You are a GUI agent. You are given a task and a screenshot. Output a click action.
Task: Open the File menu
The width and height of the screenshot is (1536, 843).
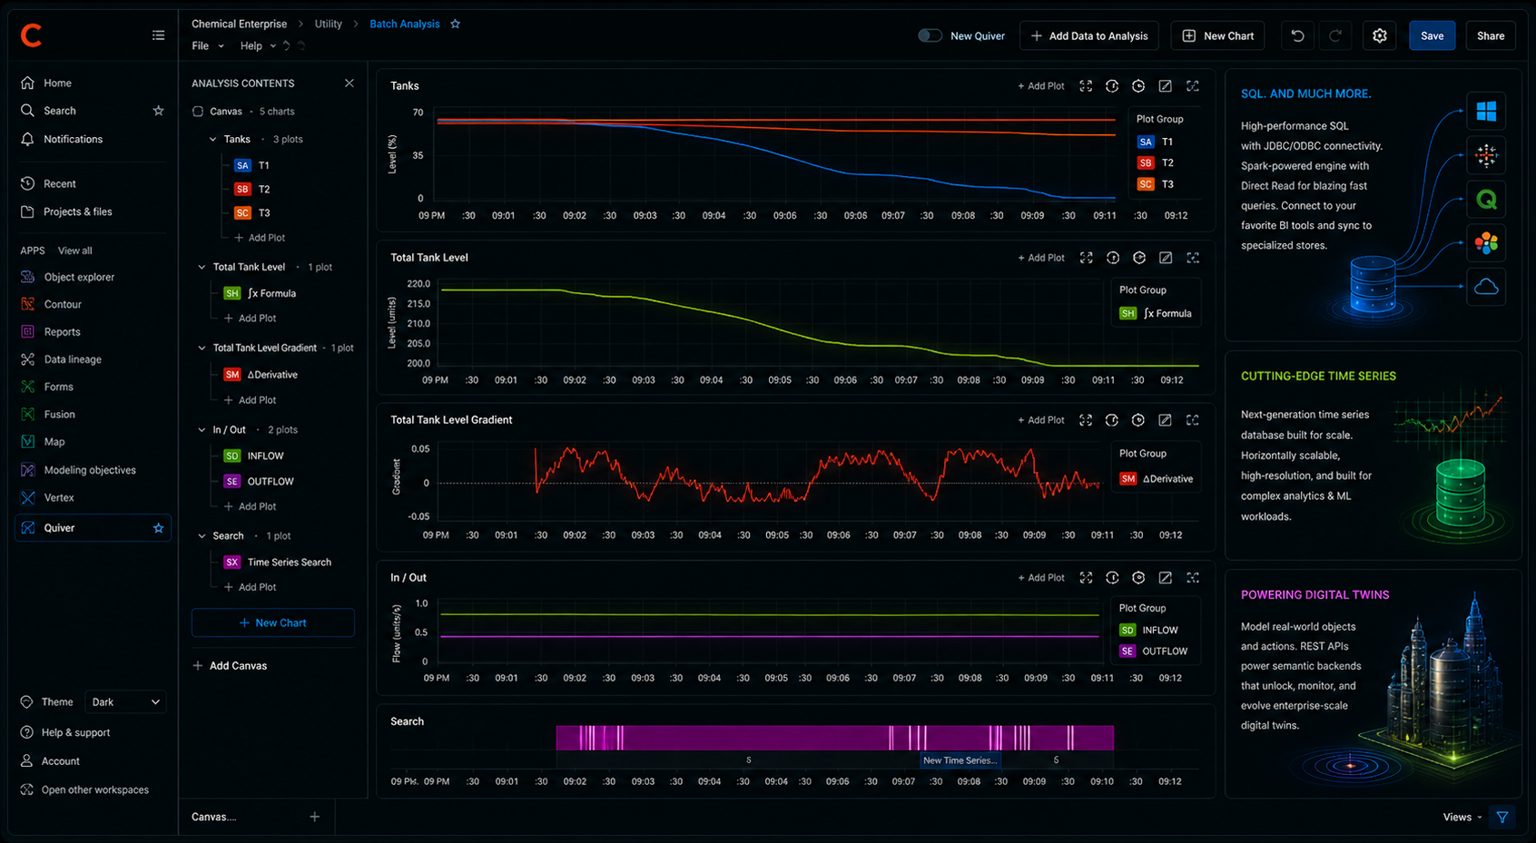207,46
